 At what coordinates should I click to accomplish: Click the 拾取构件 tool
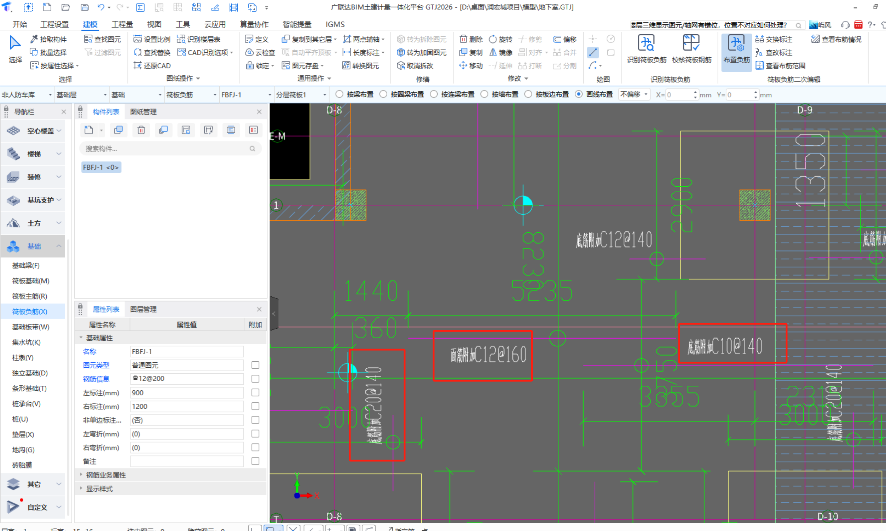point(49,39)
